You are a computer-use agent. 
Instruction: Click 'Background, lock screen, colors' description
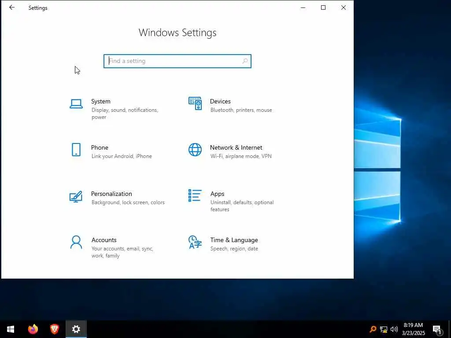128,202
